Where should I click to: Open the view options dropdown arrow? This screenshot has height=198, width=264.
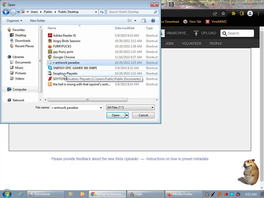point(135,21)
